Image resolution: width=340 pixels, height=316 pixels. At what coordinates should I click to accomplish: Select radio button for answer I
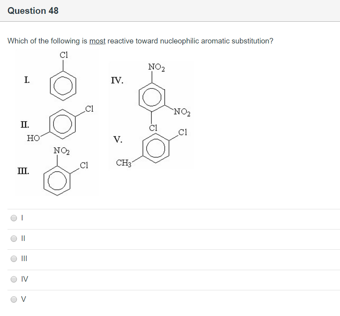13,217
